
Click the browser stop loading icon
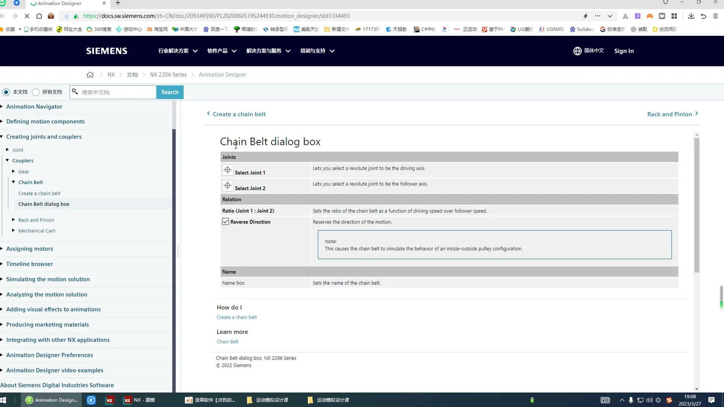27,16
